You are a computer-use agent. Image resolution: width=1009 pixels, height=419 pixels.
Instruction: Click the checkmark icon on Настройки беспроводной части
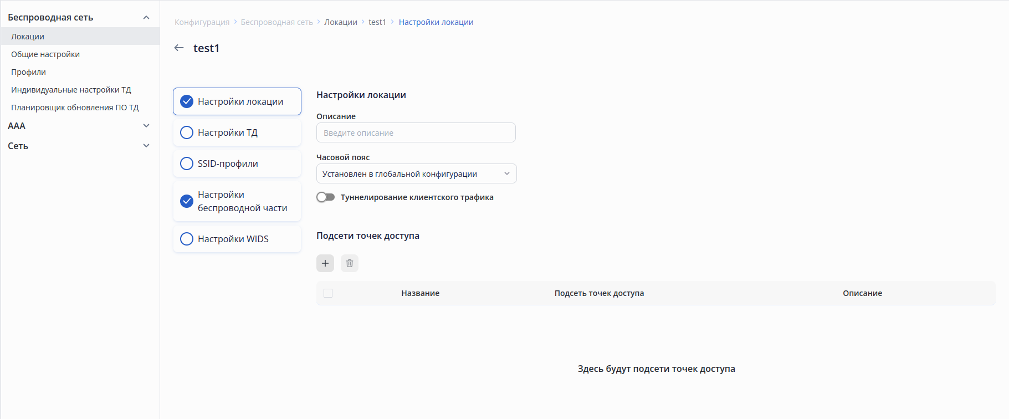(x=187, y=201)
